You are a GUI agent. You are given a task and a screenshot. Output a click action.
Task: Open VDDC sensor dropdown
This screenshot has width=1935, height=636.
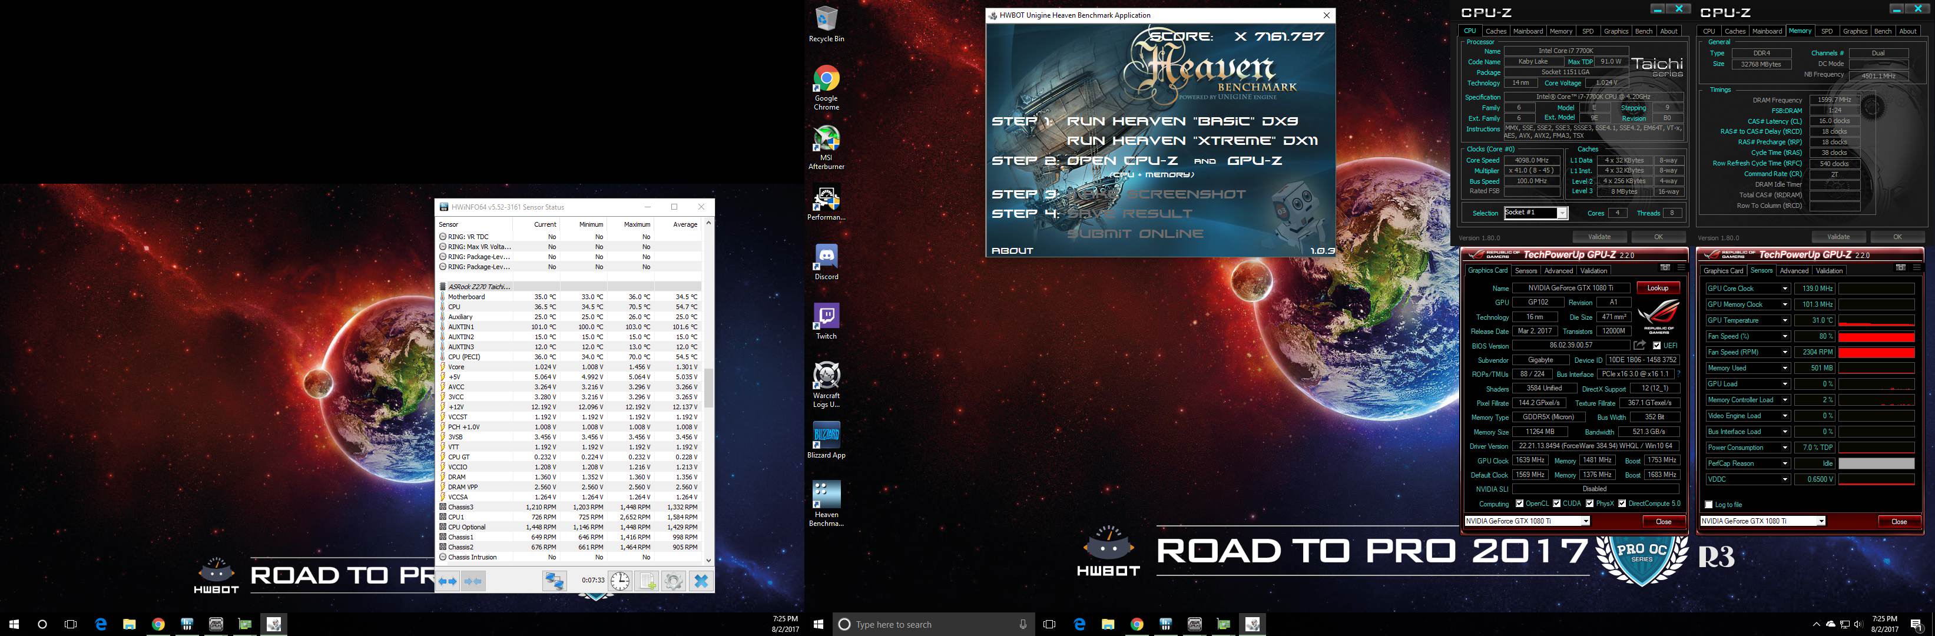click(x=1785, y=479)
